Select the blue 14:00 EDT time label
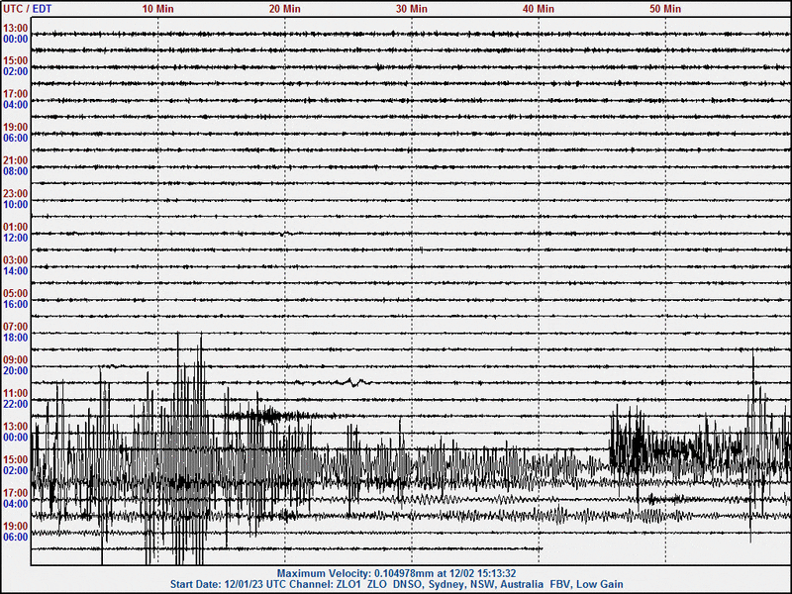792x594 pixels. point(16,271)
